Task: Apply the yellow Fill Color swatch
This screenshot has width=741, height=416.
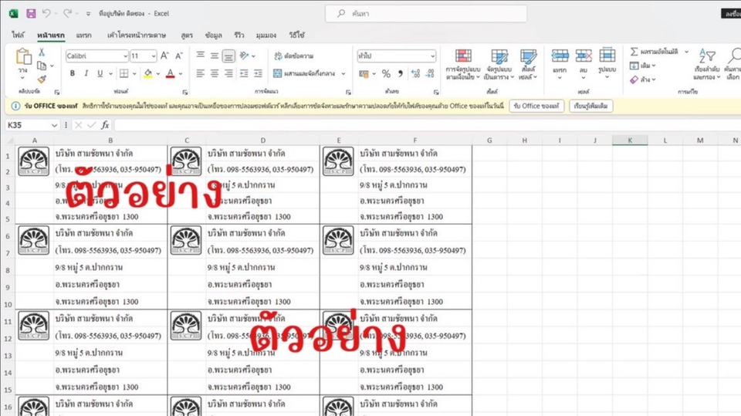Action: pos(148,74)
